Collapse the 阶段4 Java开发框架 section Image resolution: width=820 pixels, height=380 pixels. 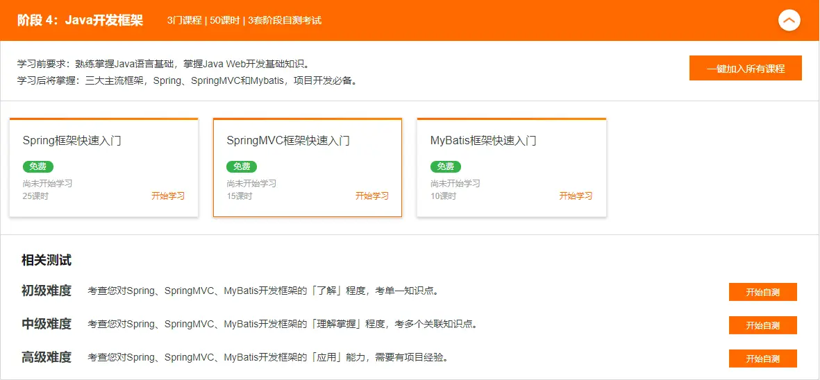point(789,20)
